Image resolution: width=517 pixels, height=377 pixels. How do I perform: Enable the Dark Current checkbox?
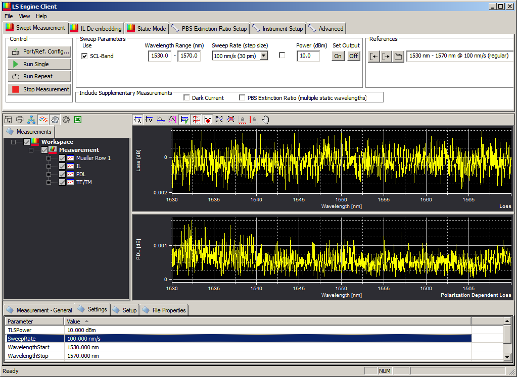(x=186, y=97)
